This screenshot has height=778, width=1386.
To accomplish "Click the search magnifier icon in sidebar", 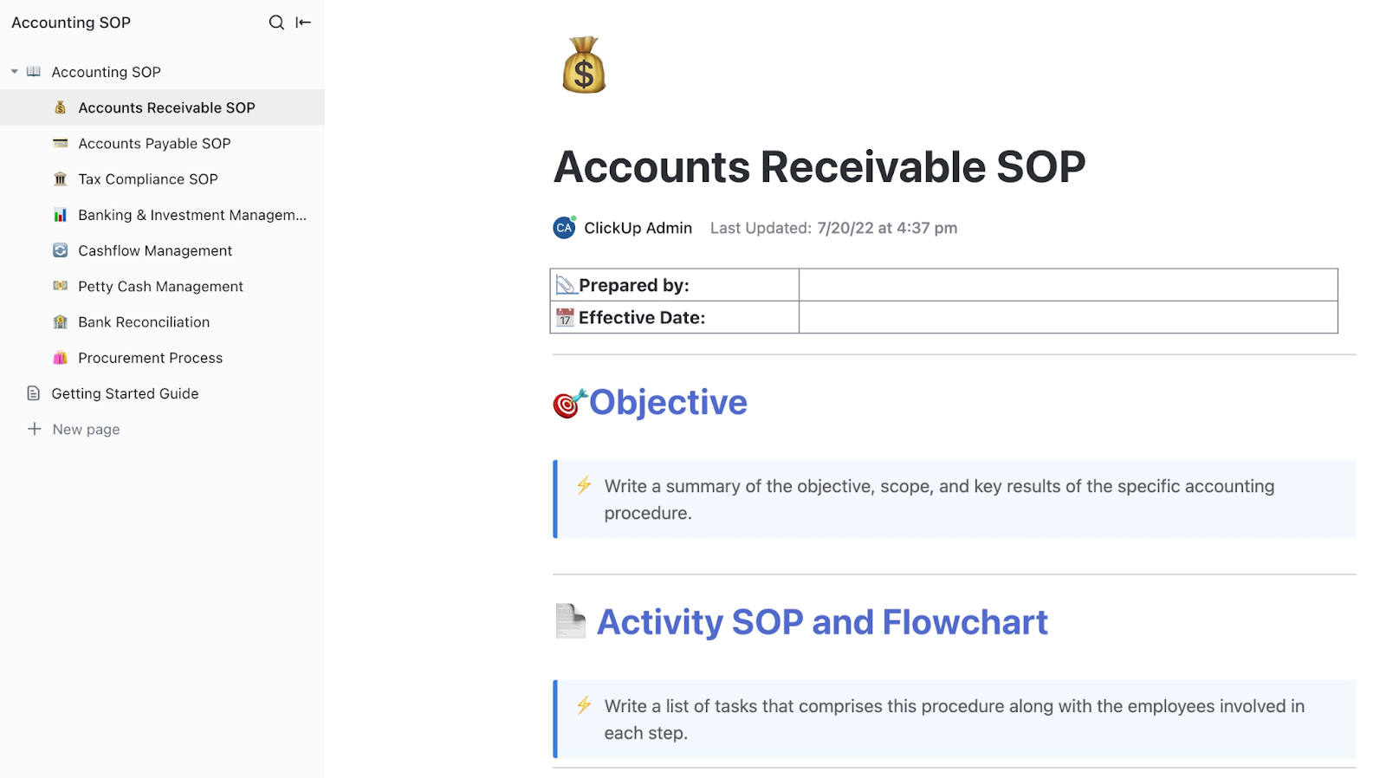I will (x=276, y=23).
